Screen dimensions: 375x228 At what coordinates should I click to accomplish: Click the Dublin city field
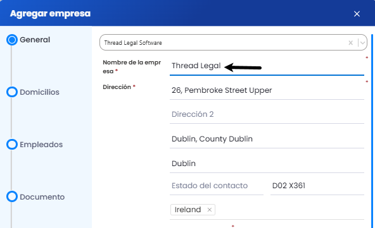(x=267, y=164)
